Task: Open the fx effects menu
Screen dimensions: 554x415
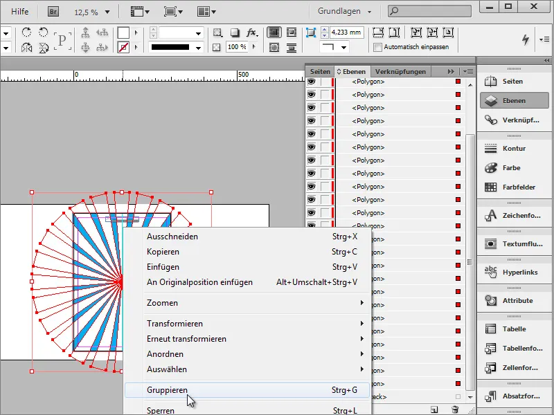Action: pos(251,33)
